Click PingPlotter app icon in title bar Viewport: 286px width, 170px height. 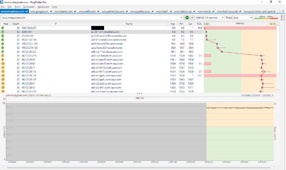(2, 2)
